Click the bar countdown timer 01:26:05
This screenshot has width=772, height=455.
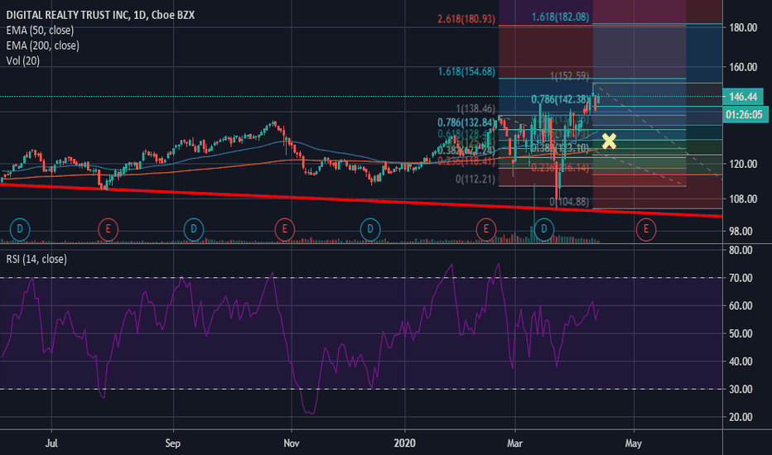click(744, 115)
